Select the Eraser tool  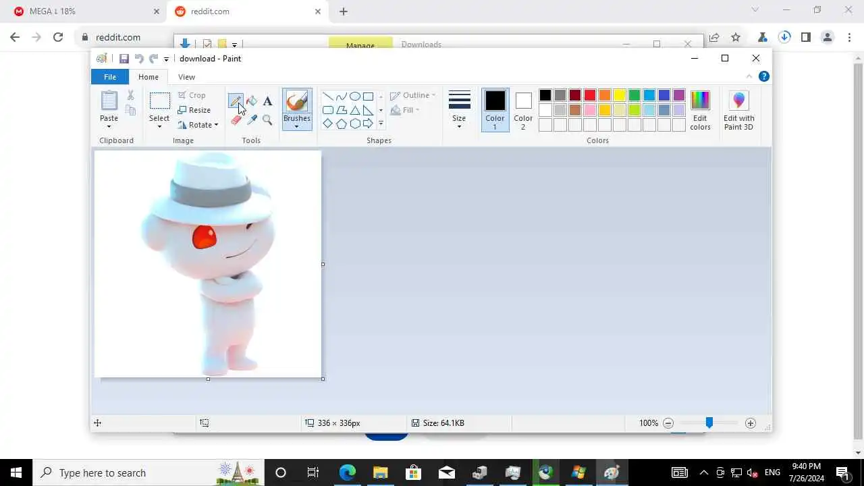(236, 120)
